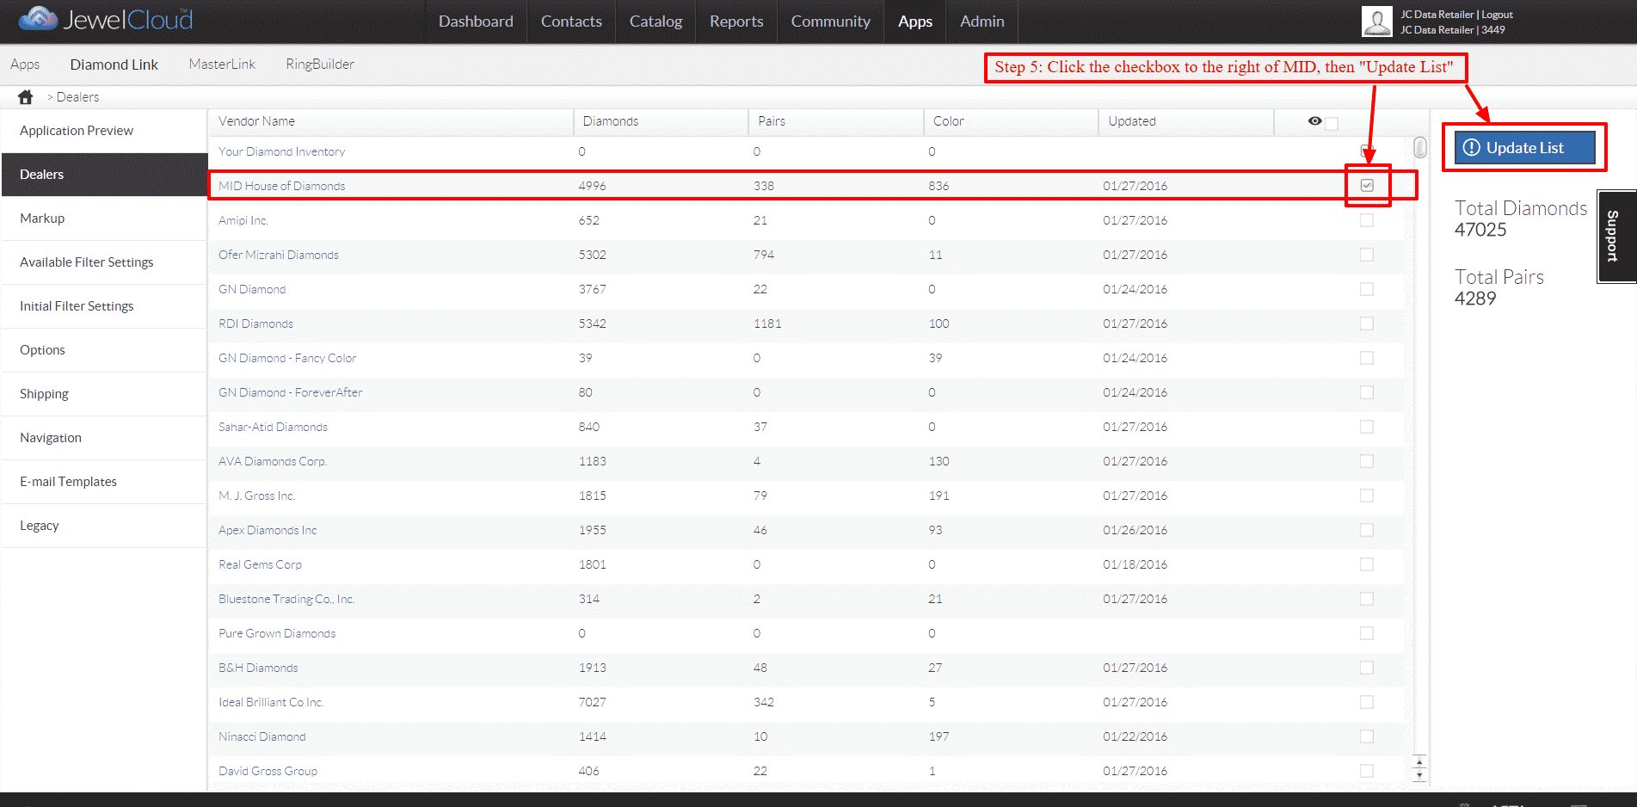Uncheck the MID House of Diamonds checkbox

click(x=1367, y=186)
